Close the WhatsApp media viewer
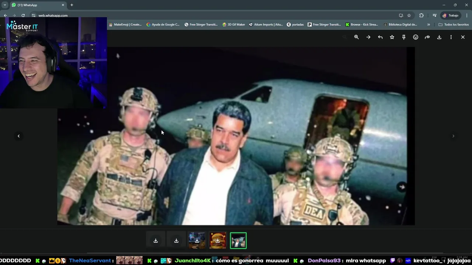Image resolution: width=472 pixels, height=265 pixels. tap(463, 37)
